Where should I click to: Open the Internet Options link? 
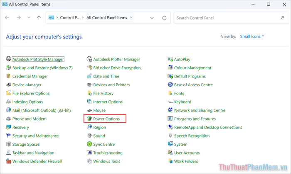tap(108, 101)
